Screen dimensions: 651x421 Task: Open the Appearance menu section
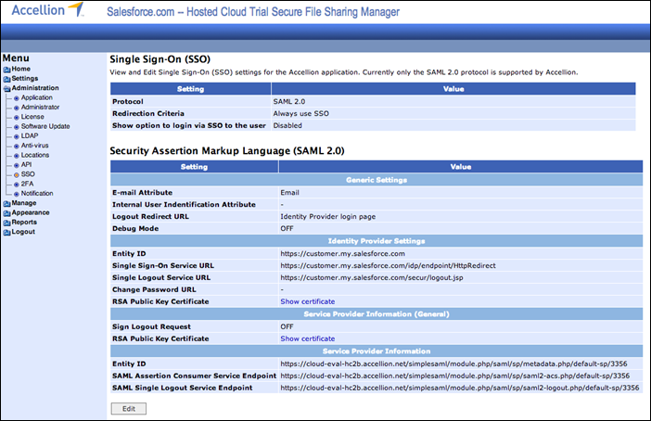[31, 212]
